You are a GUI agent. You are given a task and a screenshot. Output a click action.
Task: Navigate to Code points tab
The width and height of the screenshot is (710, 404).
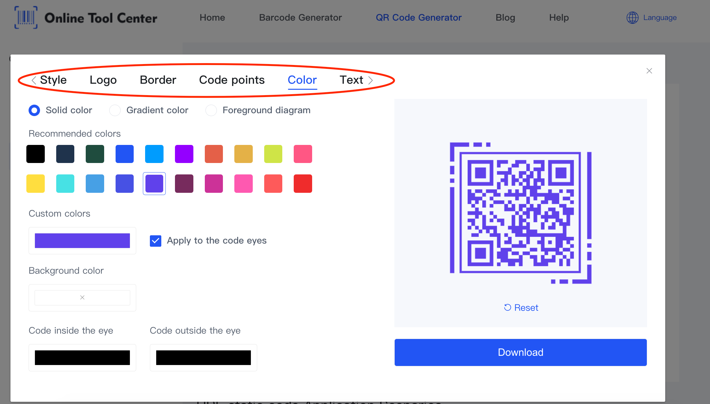click(231, 80)
